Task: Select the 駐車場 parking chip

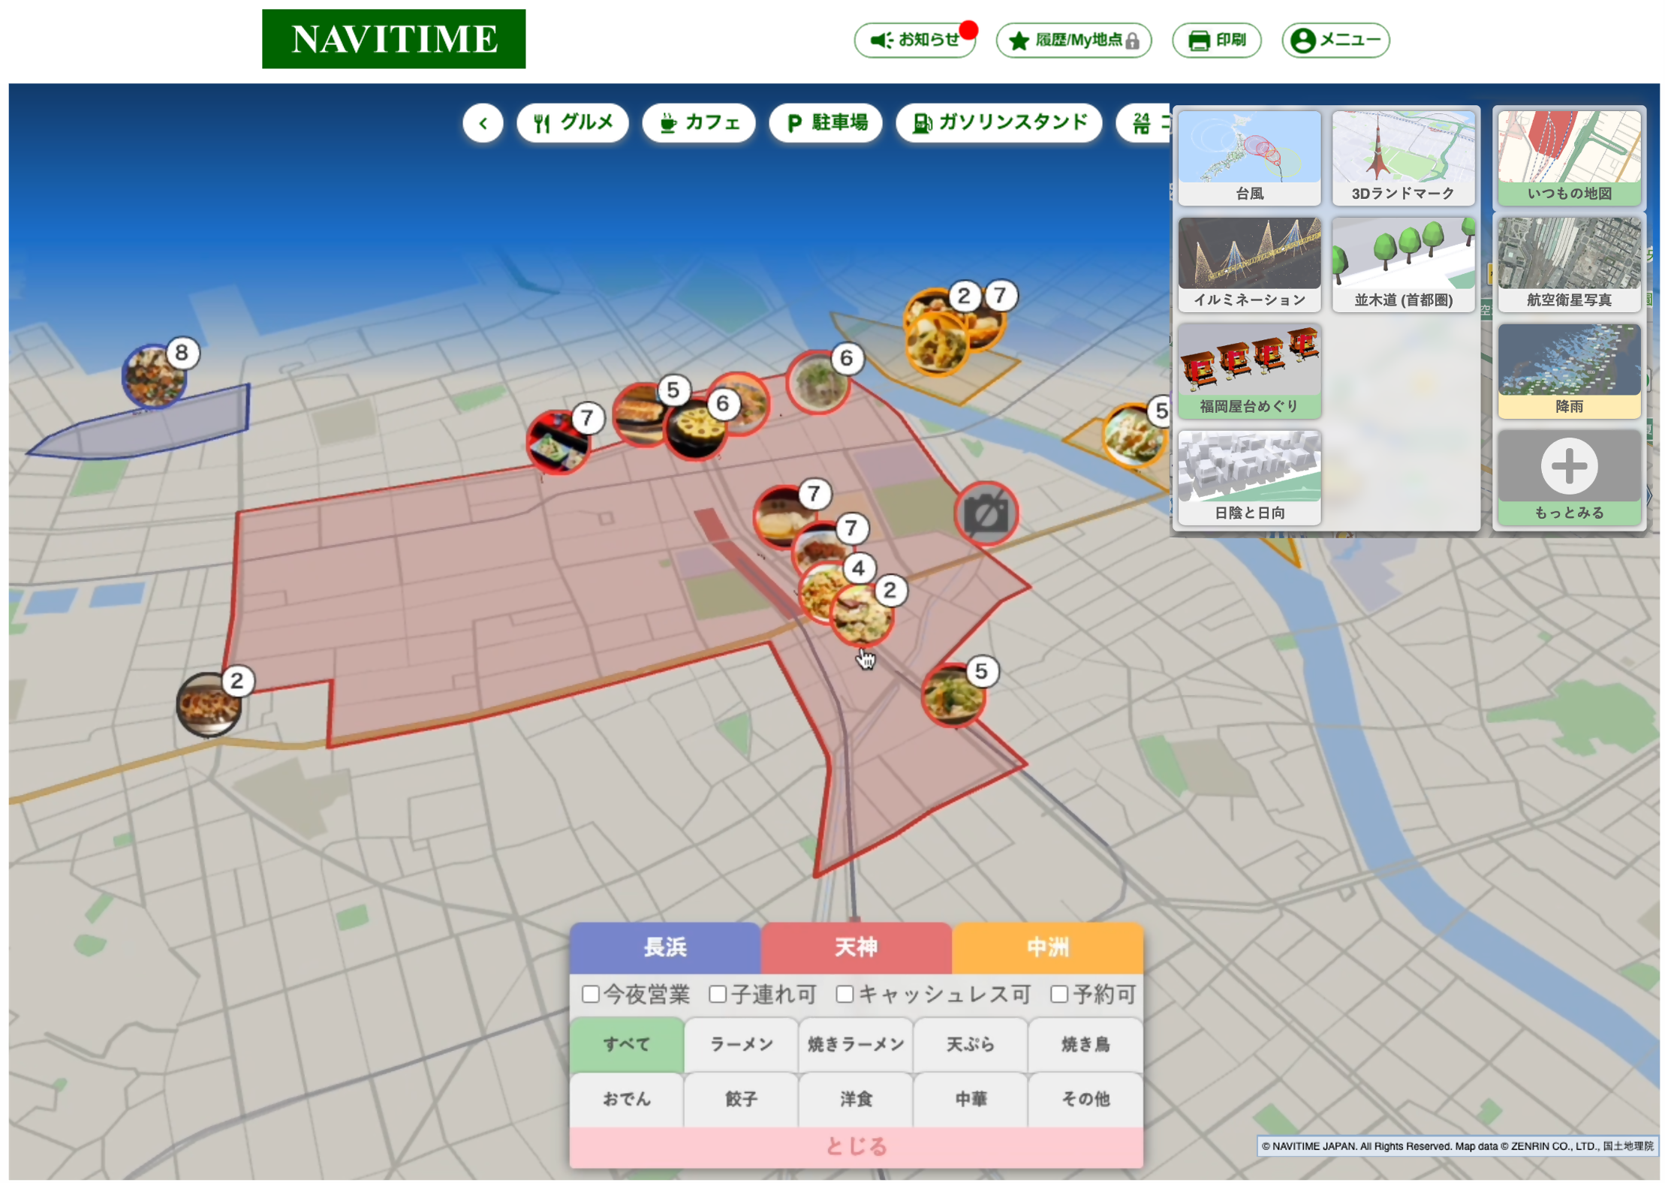Action: pyautogui.click(x=826, y=123)
